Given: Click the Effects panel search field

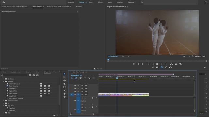Looking at the screenshot, I should point(14,75).
